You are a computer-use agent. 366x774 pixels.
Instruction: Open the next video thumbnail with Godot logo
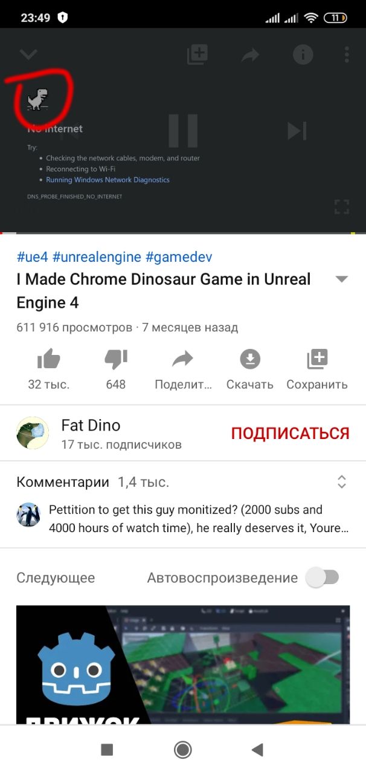[183, 665]
